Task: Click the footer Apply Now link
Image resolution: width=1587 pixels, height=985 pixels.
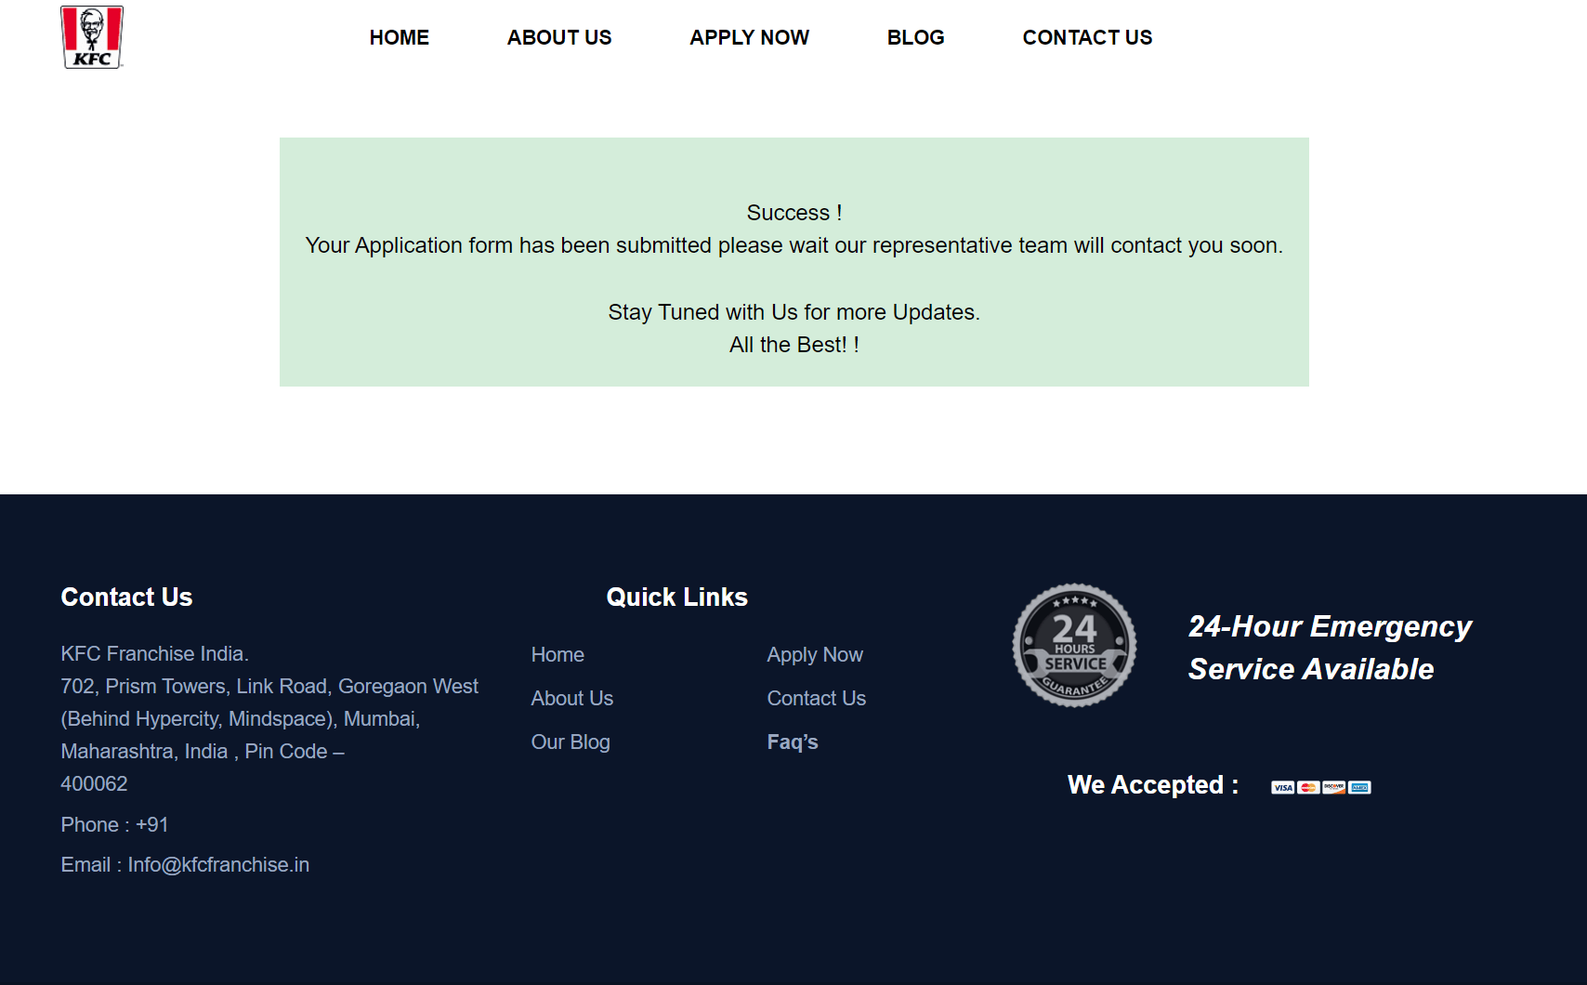Action: pos(815,654)
